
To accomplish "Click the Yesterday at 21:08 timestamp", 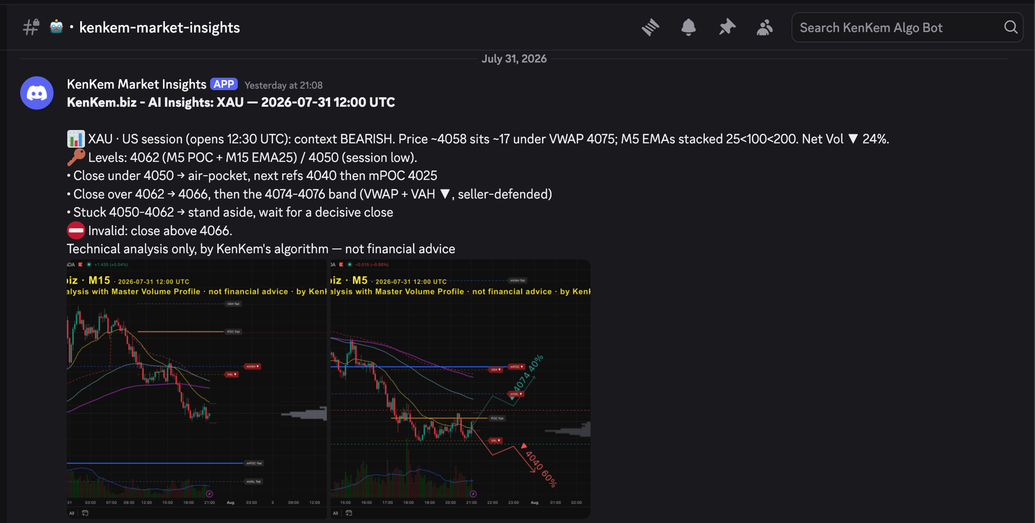I will pyautogui.click(x=283, y=85).
